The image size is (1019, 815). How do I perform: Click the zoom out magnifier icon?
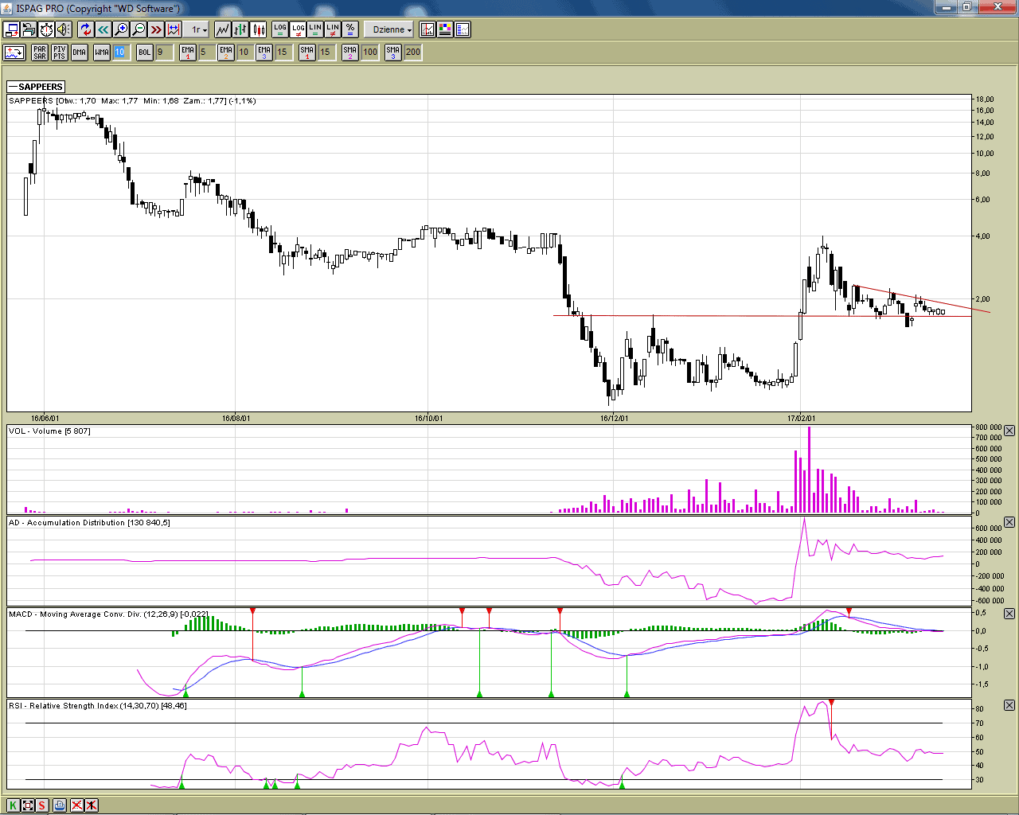click(139, 29)
